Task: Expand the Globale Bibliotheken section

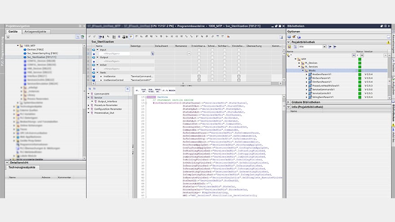Action: coord(289,102)
